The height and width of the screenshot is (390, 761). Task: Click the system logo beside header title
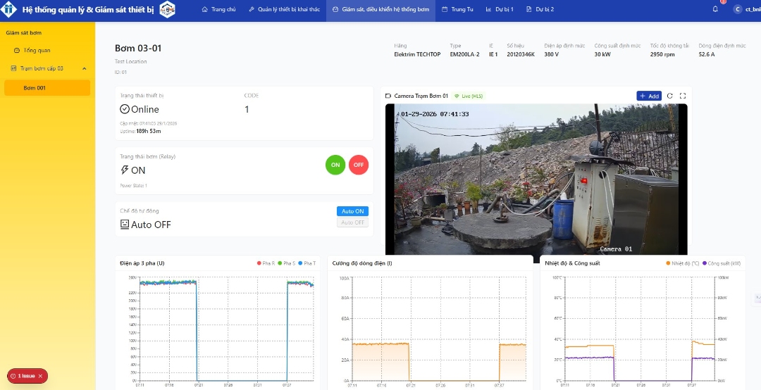168,9
